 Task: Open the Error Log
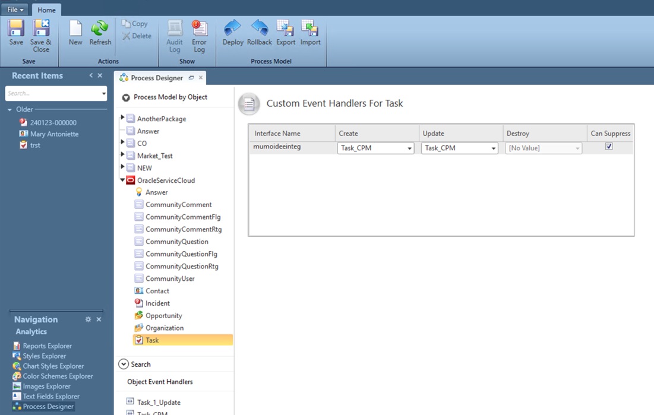(200, 36)
